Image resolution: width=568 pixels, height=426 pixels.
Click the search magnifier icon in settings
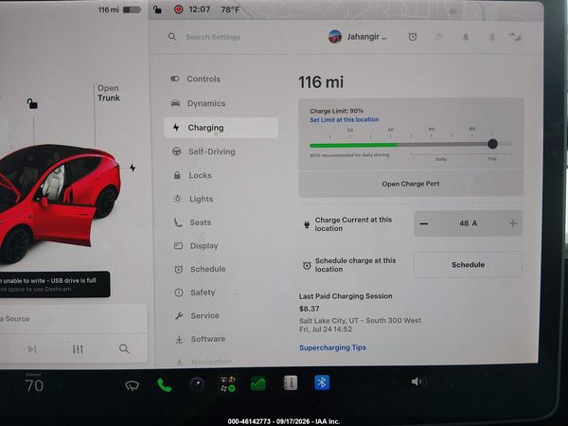(x=172, y=37)
